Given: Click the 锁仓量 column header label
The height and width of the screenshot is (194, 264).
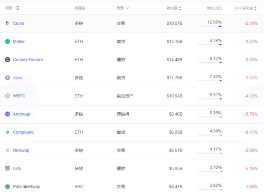Looking at the screenshot, I should click(x=172, y=8).
